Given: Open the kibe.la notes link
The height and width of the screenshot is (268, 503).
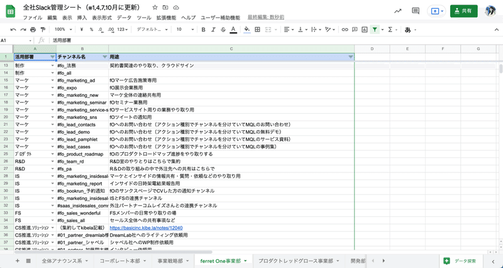Looking at the screenshot, I should [x=146, y=228].
